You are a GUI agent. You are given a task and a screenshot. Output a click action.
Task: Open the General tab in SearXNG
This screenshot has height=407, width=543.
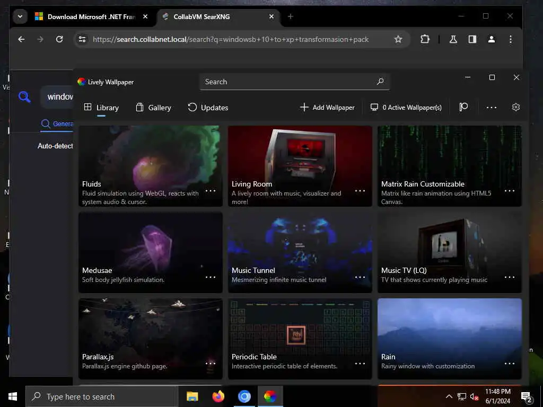pos(57,124)
